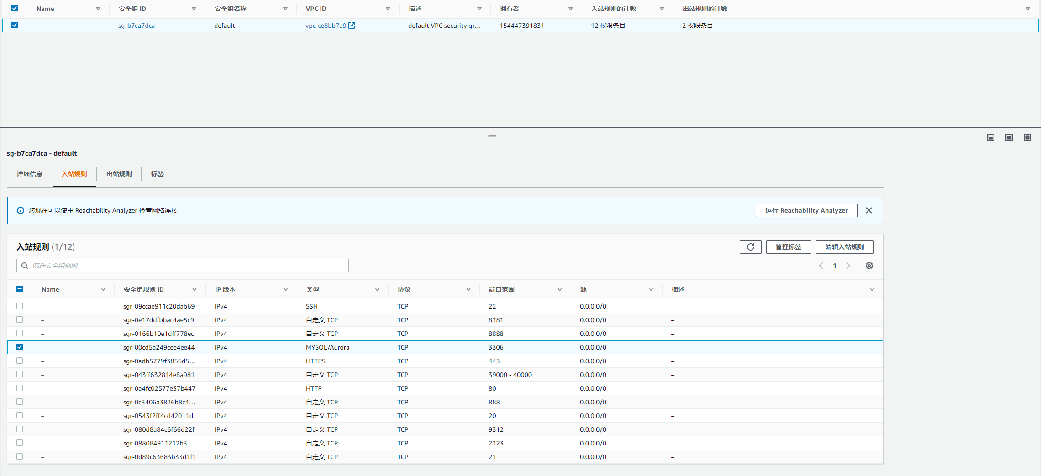The image size is (1047, 476).
Task: Click 运行 Reachability Analyzer button
Action: [x=806, y=210]
